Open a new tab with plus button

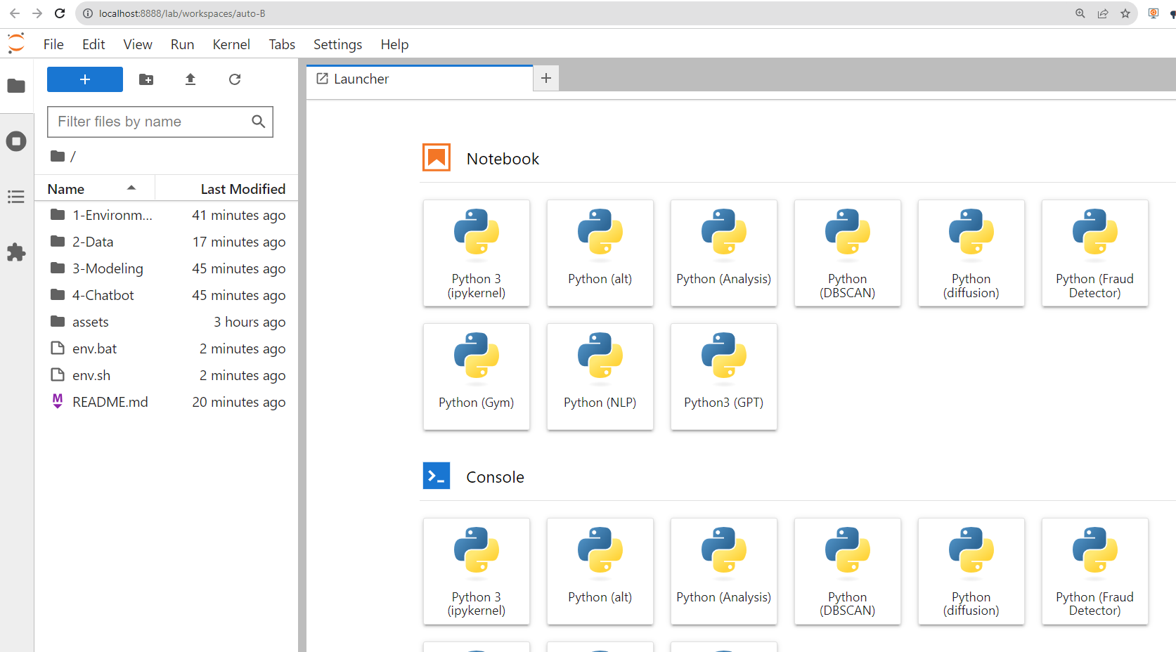point(546,78)
